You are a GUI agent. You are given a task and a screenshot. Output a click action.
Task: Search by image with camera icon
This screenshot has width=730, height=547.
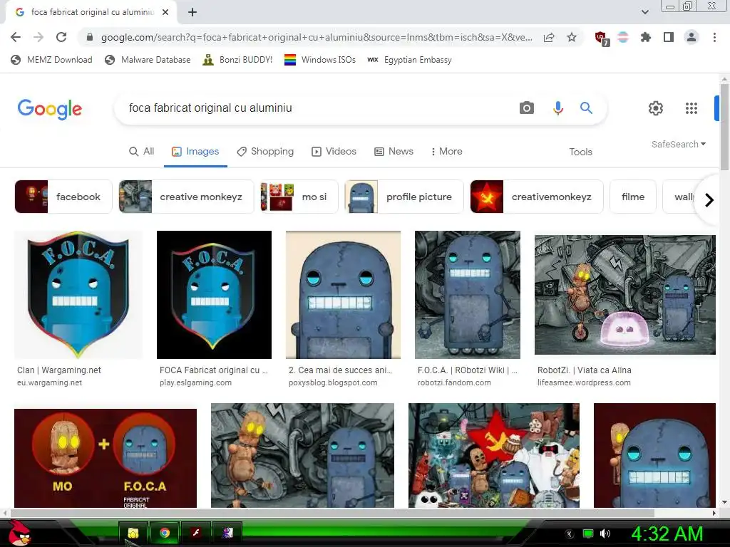527,108
